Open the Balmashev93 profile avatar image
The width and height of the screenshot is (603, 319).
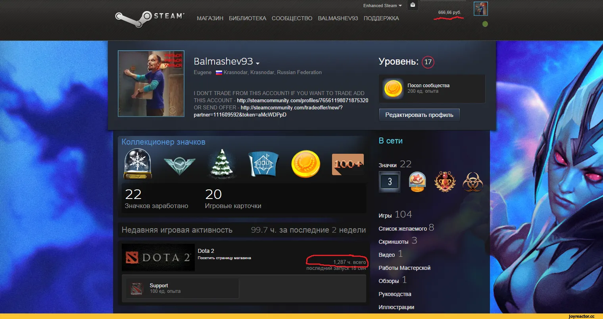tap(151, 84)
